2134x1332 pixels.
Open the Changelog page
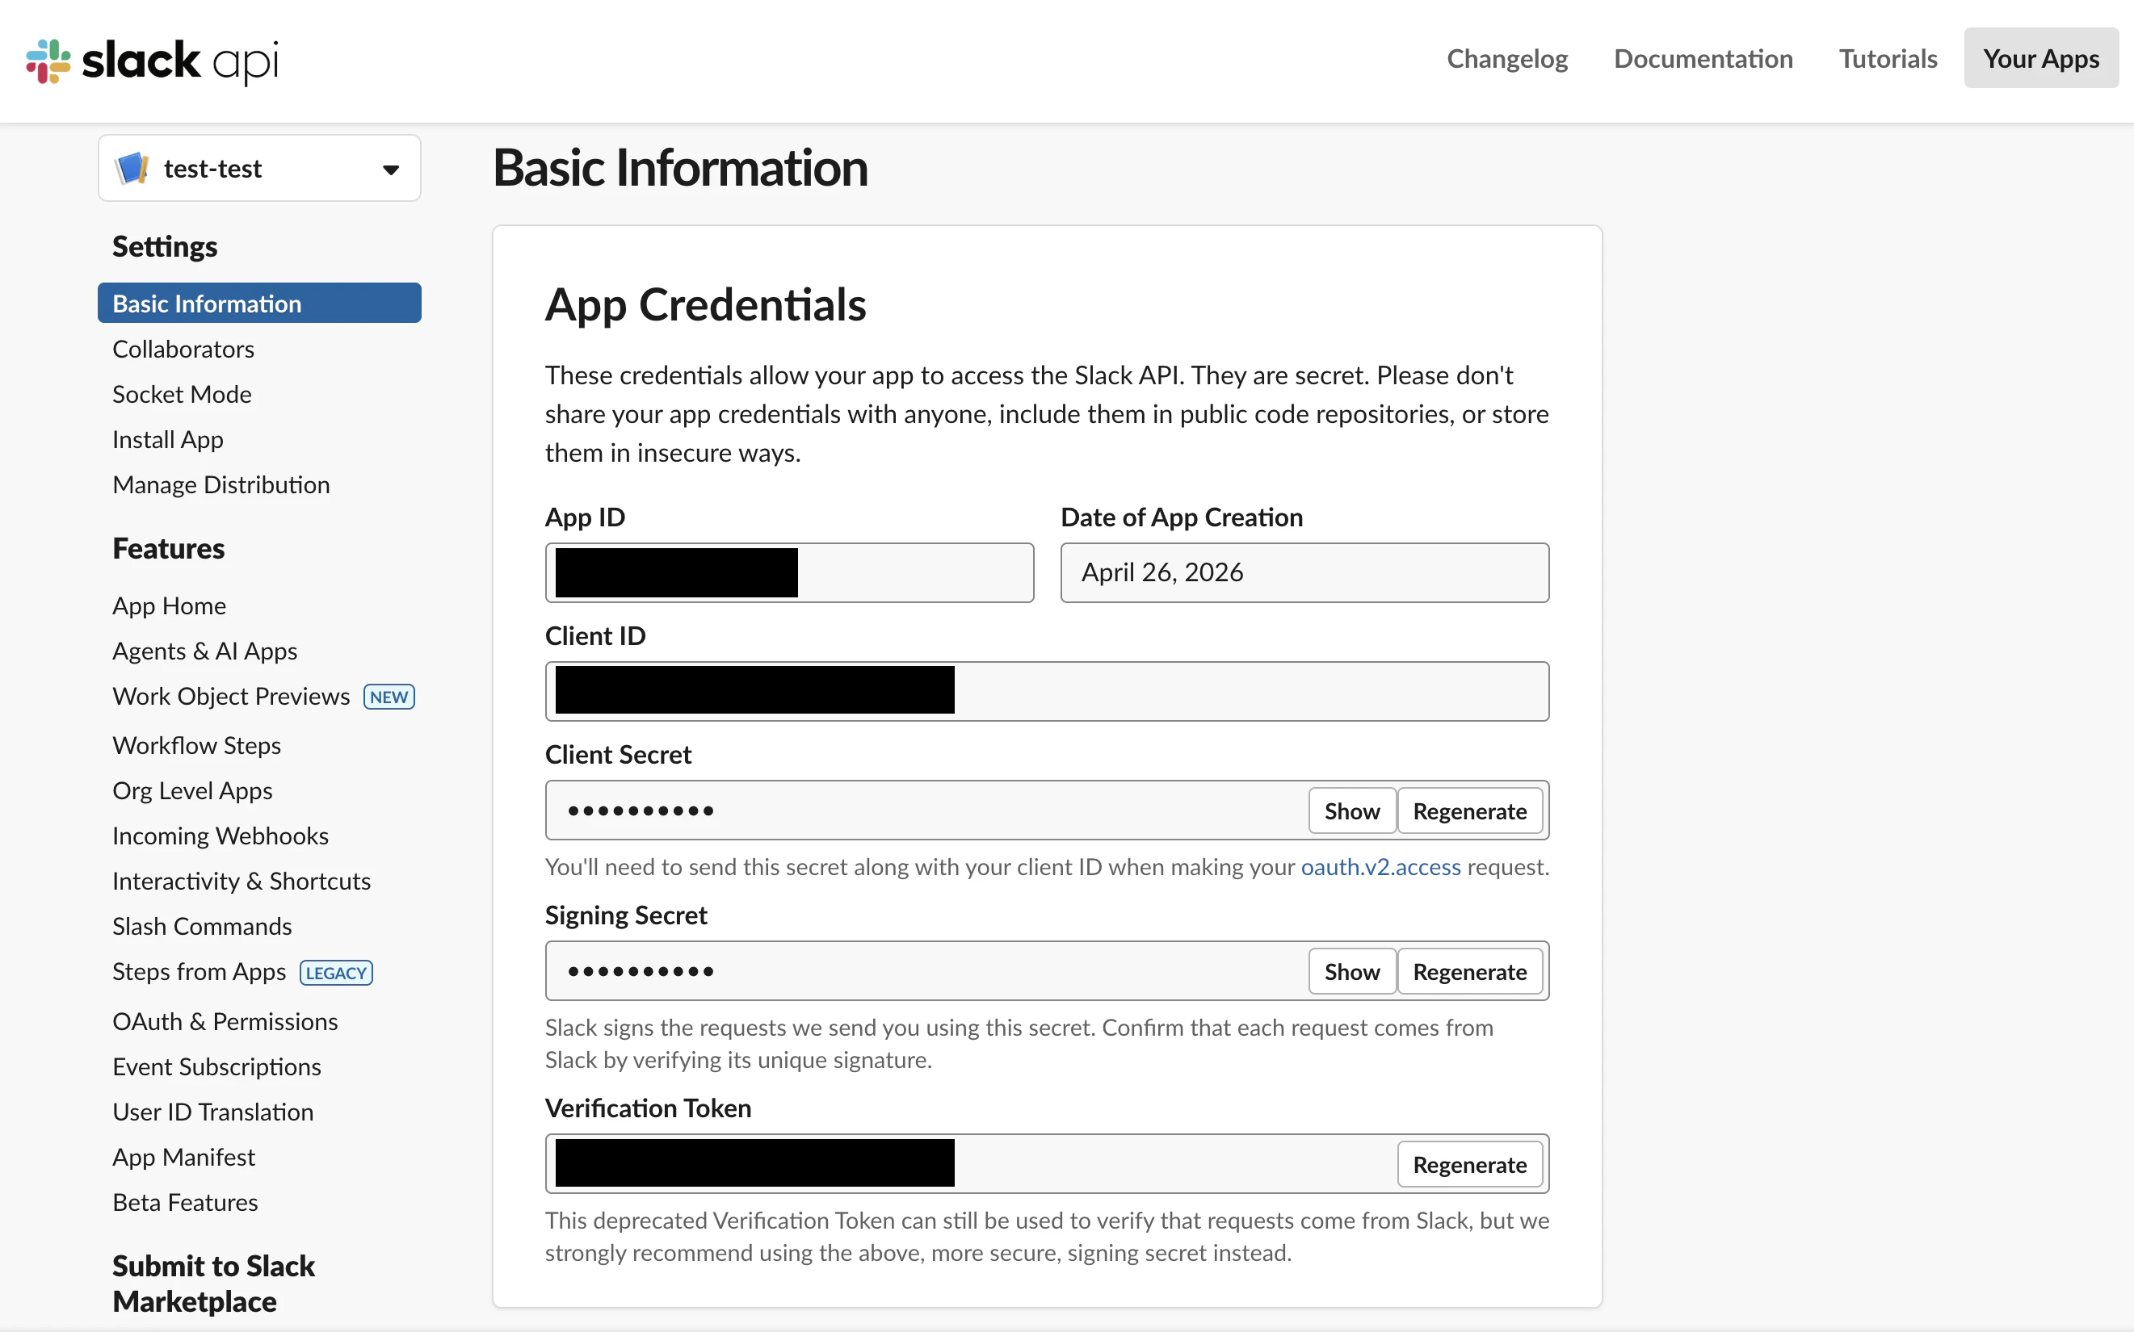1506,58
